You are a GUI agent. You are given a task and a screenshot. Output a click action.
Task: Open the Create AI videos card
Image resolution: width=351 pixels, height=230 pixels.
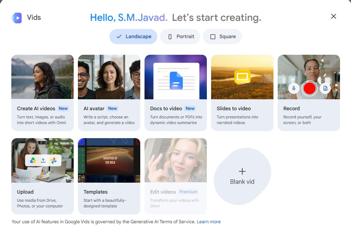[43, 93]
